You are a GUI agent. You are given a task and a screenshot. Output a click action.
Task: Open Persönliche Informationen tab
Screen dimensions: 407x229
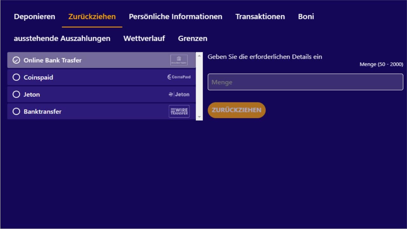coord(176,17)
